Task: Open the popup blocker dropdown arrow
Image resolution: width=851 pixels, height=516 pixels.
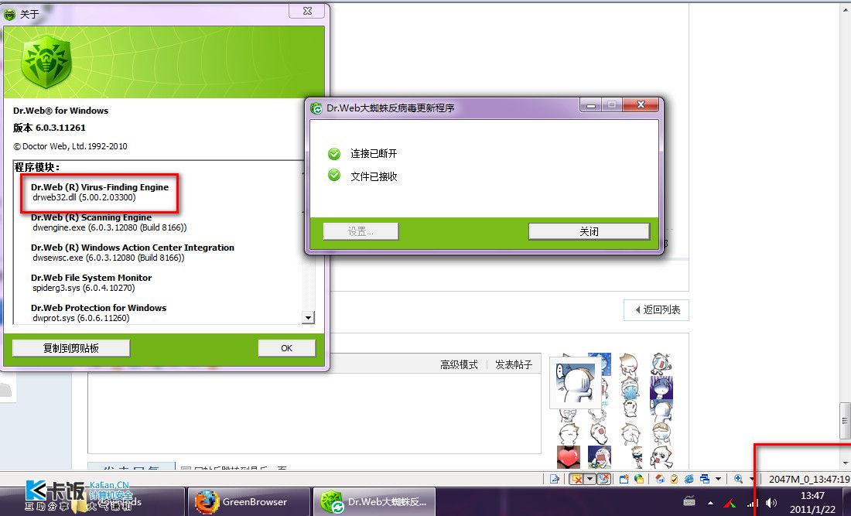Action: [590, 479]
